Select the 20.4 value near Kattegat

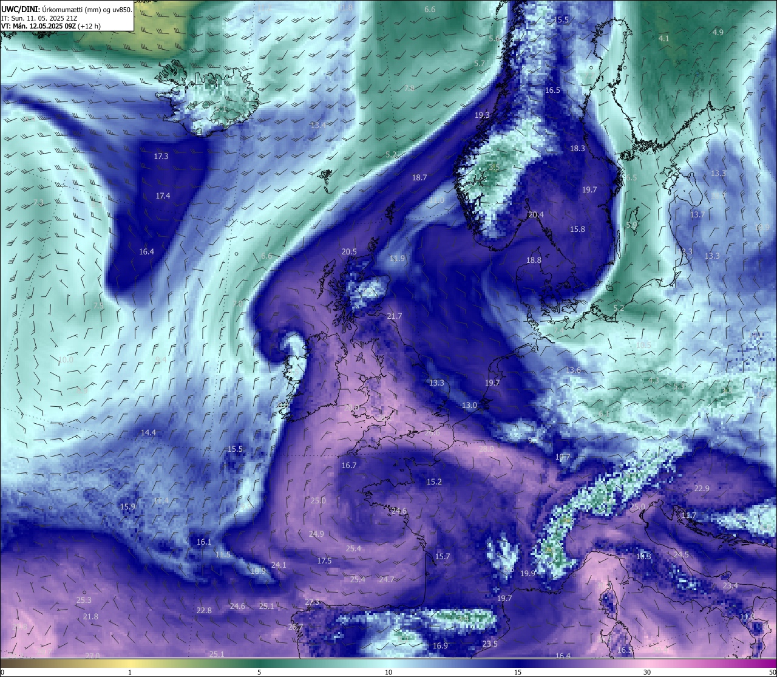coord(536,214)
